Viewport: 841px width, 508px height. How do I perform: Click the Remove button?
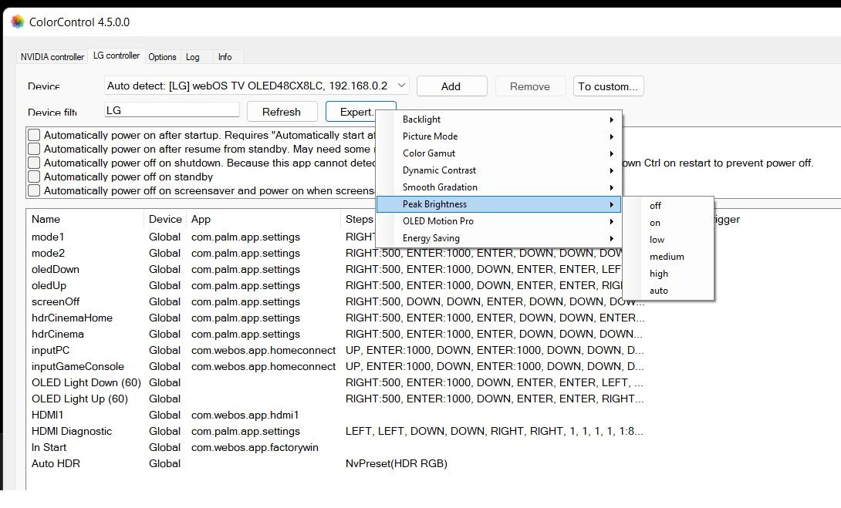pos(530,86)
